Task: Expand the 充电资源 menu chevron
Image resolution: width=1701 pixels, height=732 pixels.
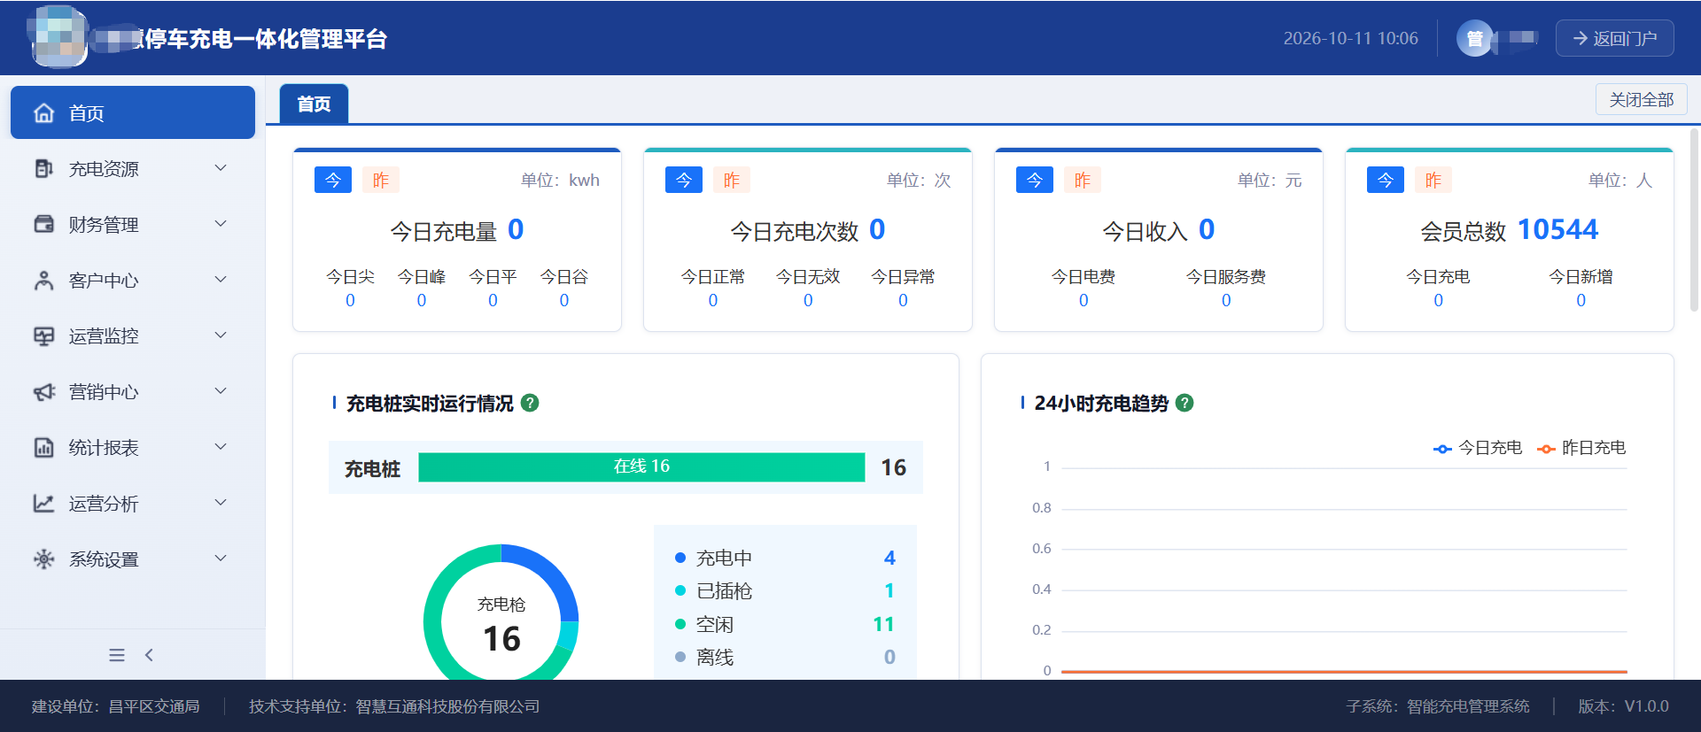Action: pyautogui.click(x=221, y=167)
